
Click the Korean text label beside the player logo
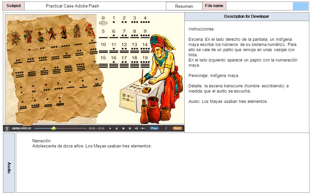[x=21, y=128]
